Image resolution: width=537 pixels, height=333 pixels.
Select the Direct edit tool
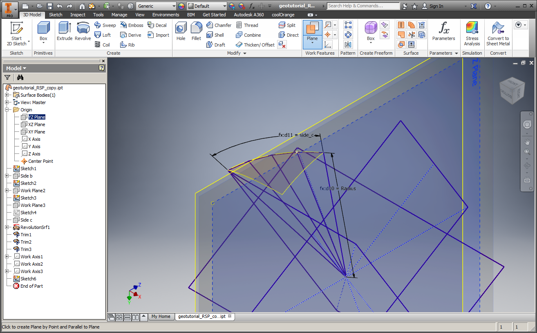click(289, 35)
